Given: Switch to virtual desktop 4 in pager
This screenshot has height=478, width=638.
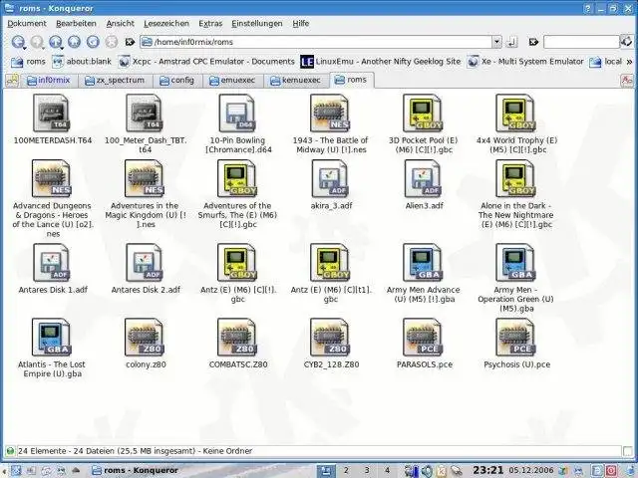Looking at the screenshot, I should point(387,471).
